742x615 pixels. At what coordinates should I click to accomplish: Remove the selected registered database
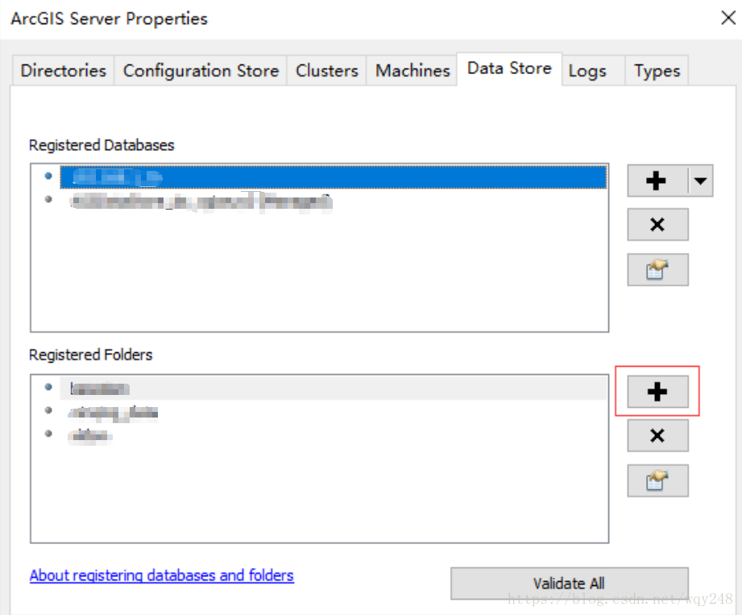pyautogui.click(x=657, y=224)
